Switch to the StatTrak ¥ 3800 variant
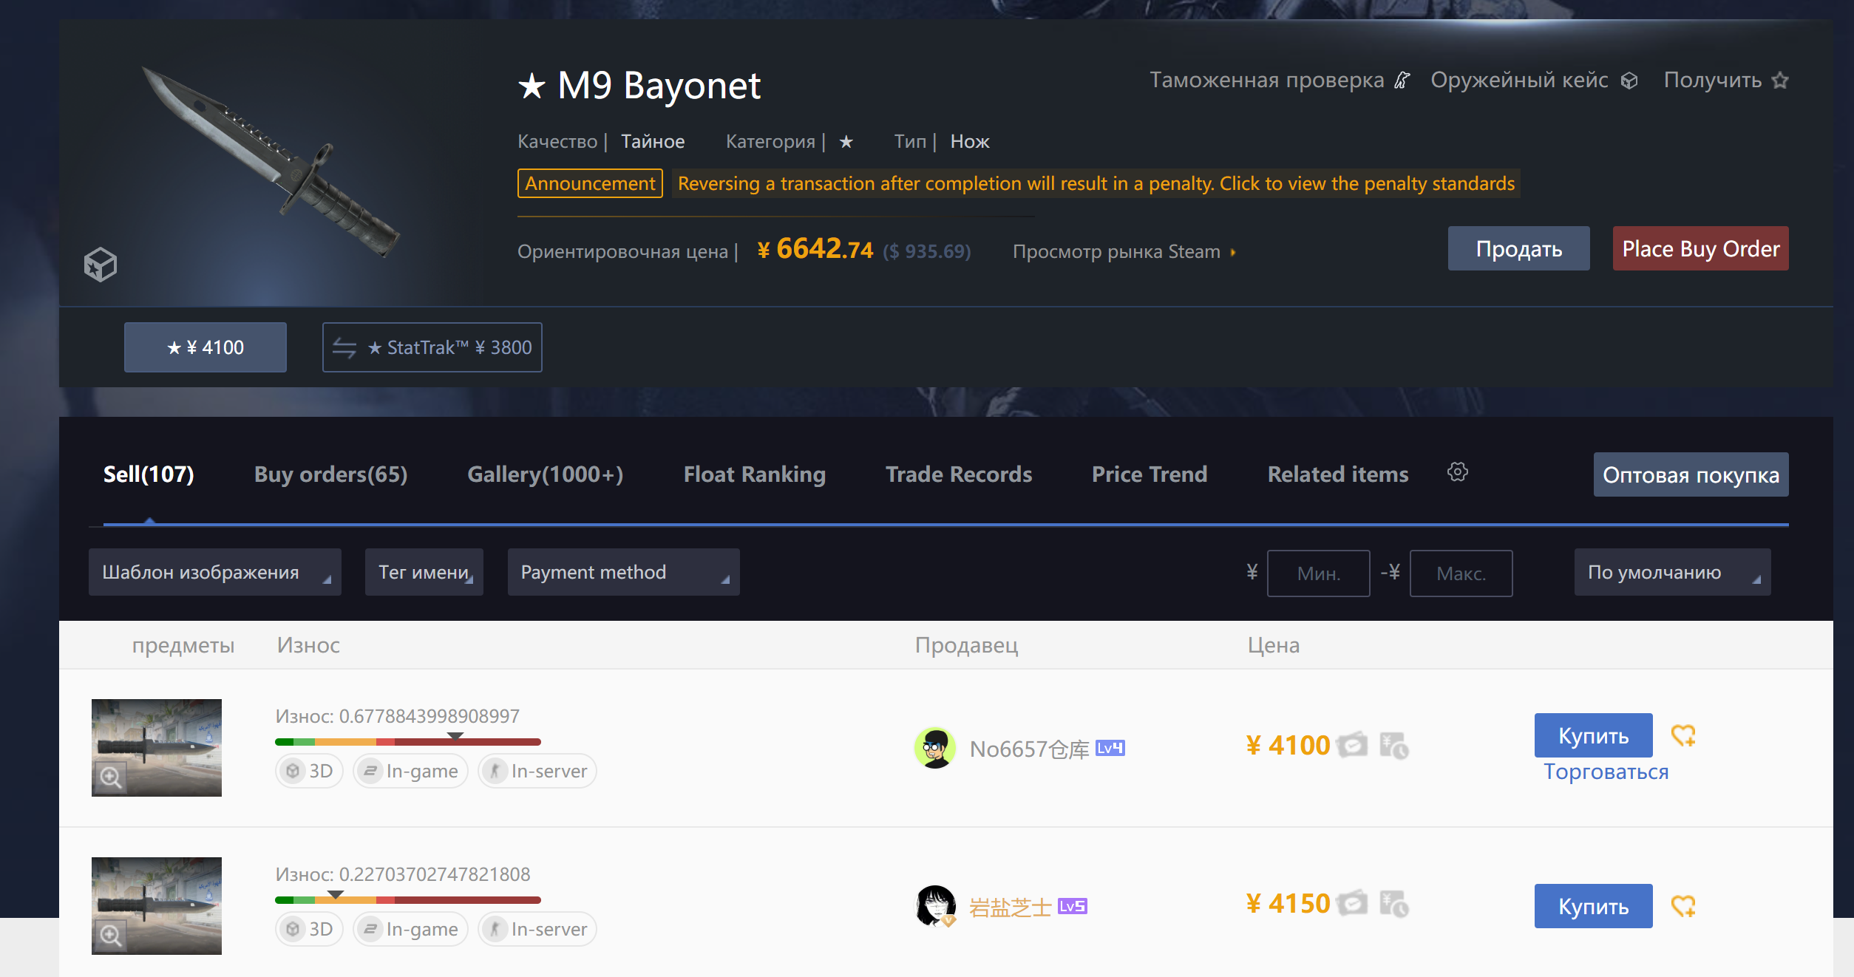 tap(432, 347)
